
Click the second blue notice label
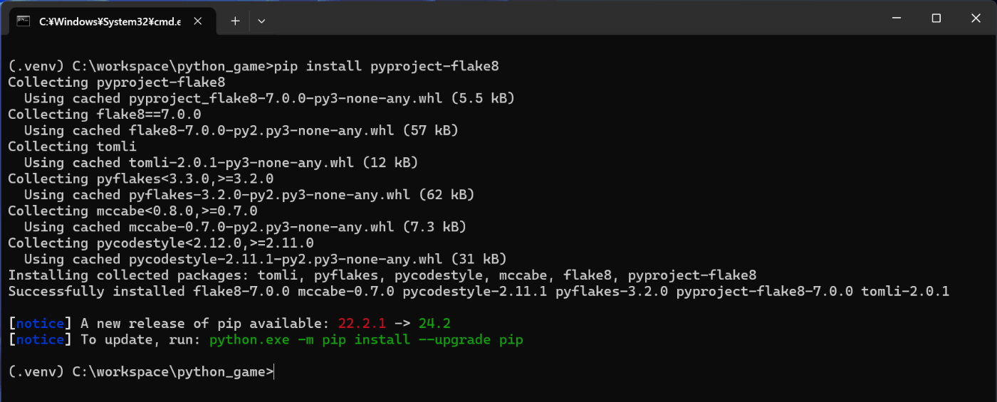click(40, 339)
